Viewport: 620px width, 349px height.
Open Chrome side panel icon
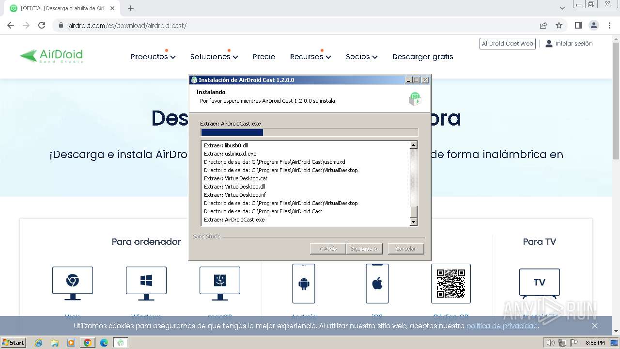coord(578,25)
